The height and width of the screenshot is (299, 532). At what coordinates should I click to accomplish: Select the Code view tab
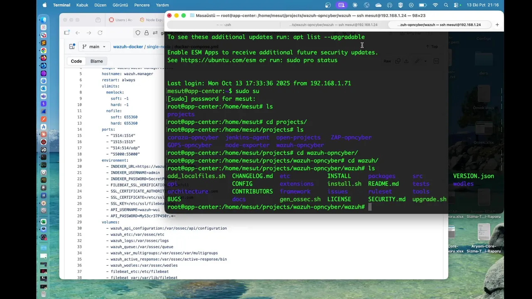pyautogui.click(x=76, y=61)
